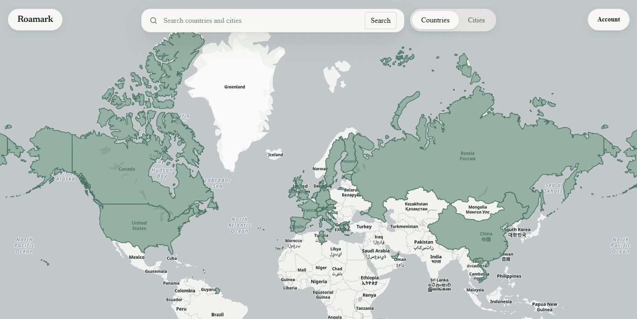Click the Brazil label
The width and height of the screenshot is (637, 319).
(x=218, y=314)
